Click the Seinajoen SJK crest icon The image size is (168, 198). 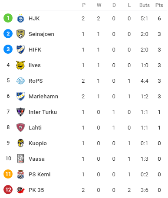pyautogui.click(x=20, y=34)
